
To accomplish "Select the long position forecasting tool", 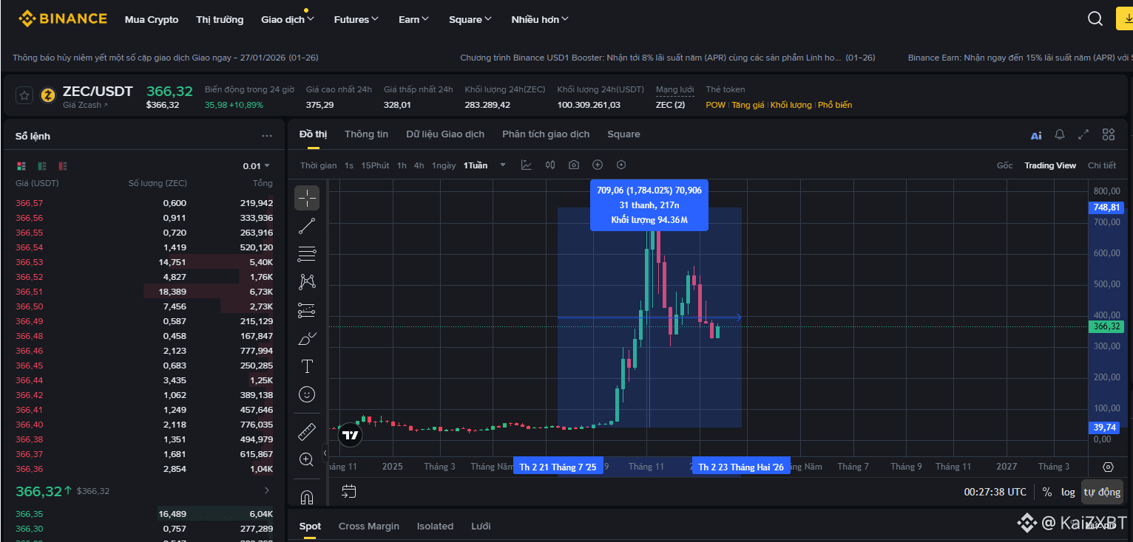I will 307,310.
